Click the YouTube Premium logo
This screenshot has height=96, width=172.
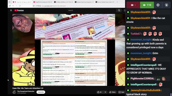[19, 10]
